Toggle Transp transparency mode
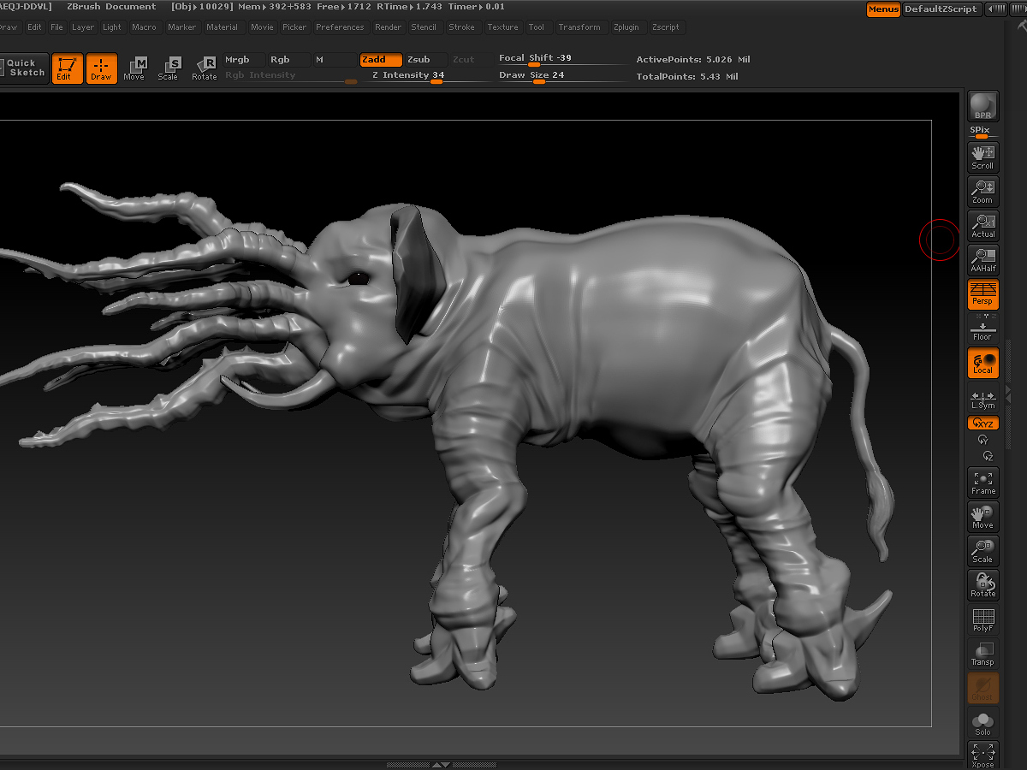 point(982,654)
